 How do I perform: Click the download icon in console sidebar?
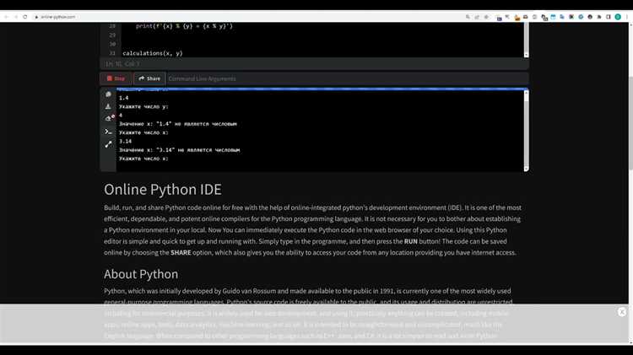tap(108, 106)
